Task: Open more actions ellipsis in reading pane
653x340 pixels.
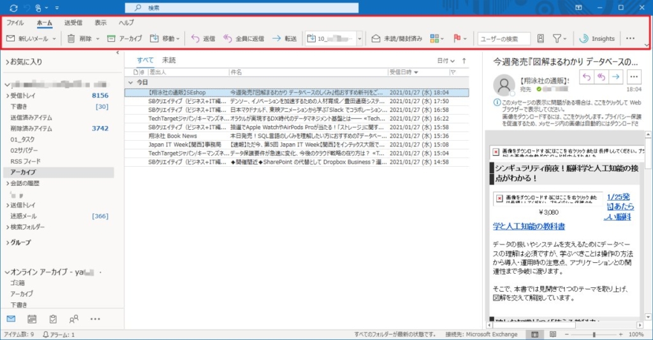Action: tap(634, 77)
